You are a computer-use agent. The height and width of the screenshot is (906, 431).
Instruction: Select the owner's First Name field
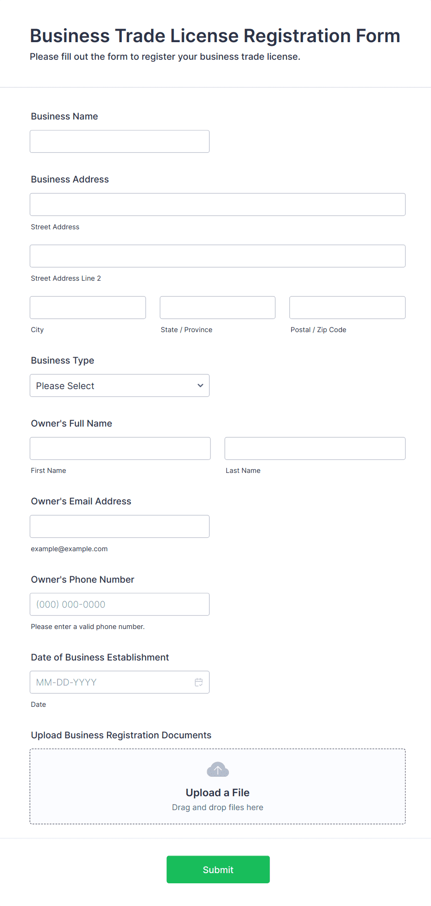(x=120, y=448)
